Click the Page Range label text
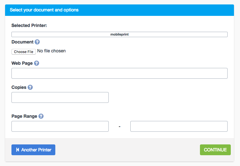The image size is (240, 166). click(x=24, y=116)
